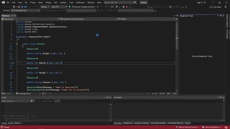Open the Analyze menu
230x129 pixels.
(63, 3)
